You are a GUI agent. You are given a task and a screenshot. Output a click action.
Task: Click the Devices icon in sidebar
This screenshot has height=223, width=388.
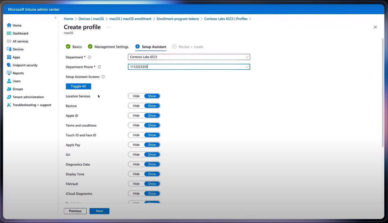9,49
